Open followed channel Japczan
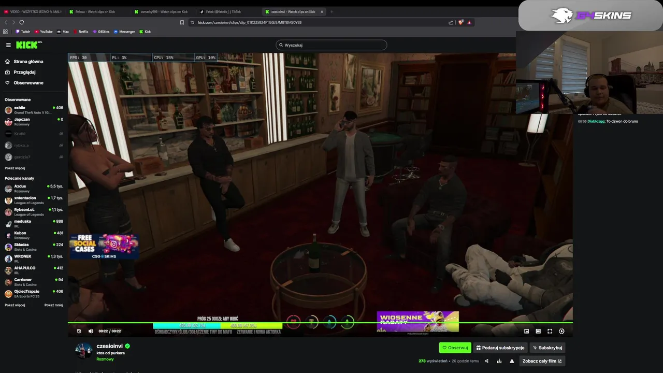663x373 pixels. (34, 122)
